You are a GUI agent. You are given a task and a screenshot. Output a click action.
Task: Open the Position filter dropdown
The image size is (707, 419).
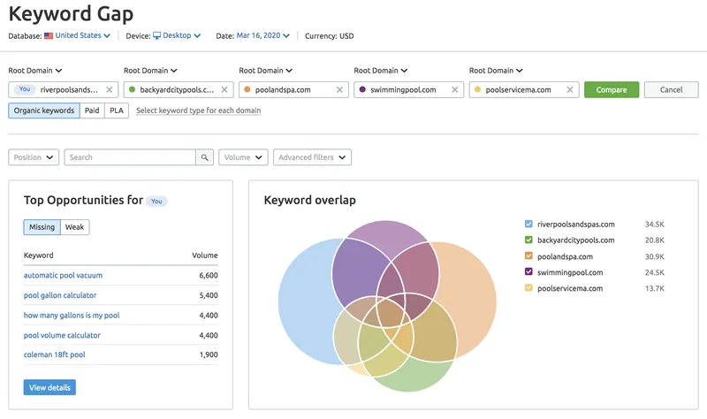[34, 157]
